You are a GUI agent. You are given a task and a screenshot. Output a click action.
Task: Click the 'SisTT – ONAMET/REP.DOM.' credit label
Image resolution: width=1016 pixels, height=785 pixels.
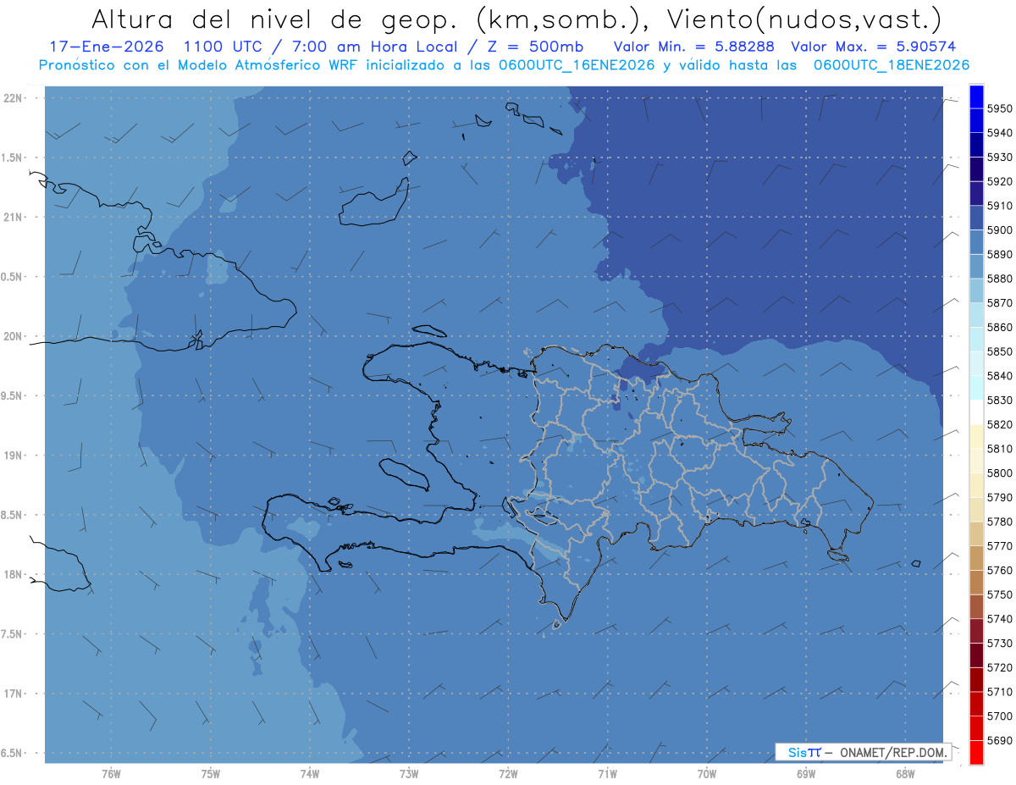pyautogui.click(x=863, y=752)
